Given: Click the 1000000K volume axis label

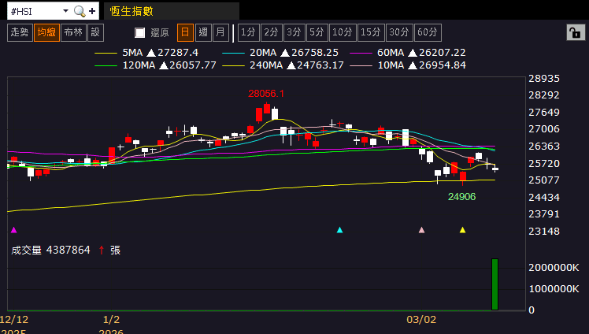Looking at the screenshot, I should 554,289.
